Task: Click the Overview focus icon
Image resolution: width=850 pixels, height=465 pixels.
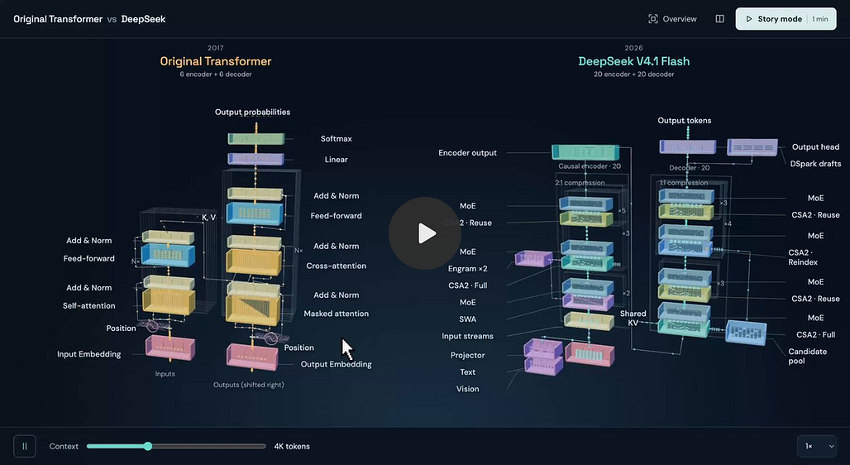Action: coord(652,19)
